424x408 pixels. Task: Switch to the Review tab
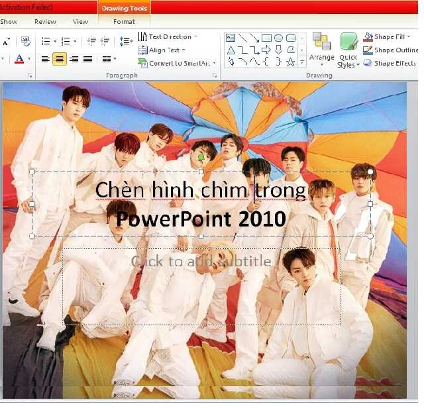click(x=46, y=22)
